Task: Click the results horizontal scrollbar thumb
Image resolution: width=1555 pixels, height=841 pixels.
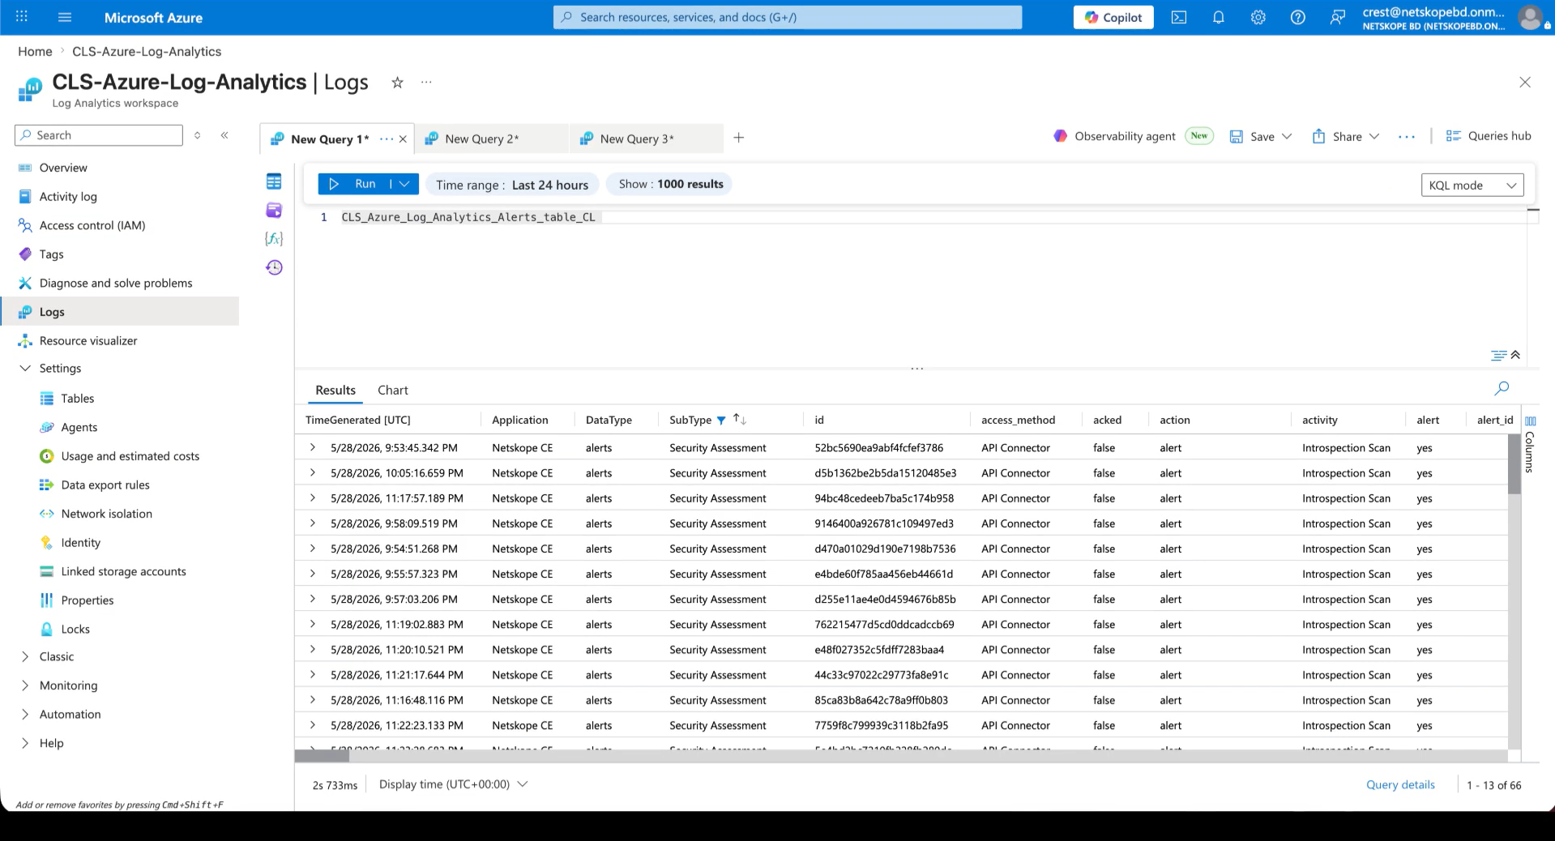Action: pos(322,756)
